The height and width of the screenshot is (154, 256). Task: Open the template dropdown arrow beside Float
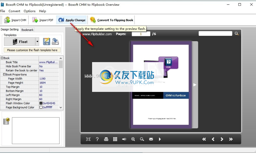coord(37,42)
